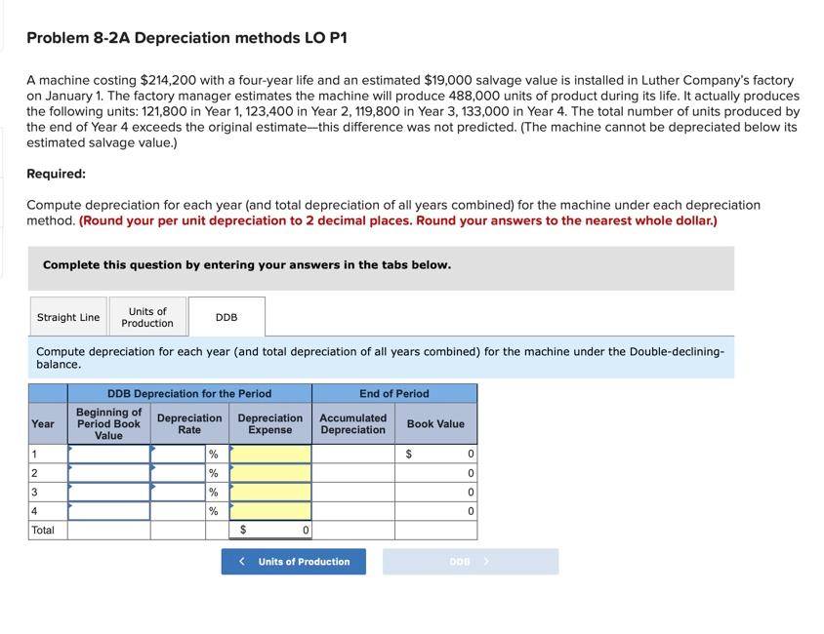824x634 pixels.
Task: Click Year 4 Depreciation Expense yellow cell
Action: pyautogui.click(x=270, y=511)
